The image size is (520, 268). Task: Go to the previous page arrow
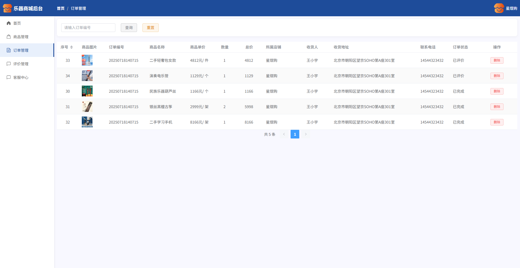[284, 134]
